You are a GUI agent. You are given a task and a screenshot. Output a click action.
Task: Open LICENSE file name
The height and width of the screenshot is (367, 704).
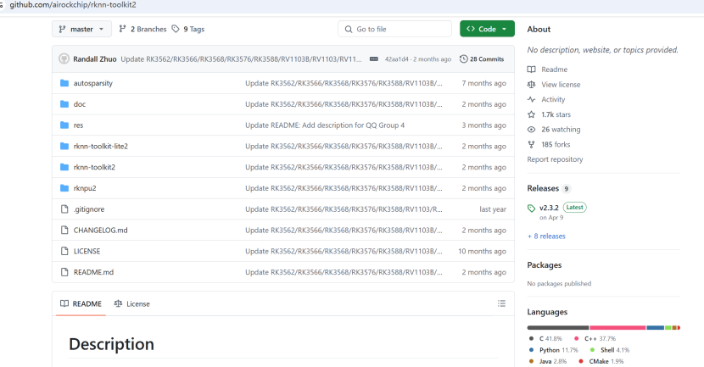coord(87,251)
